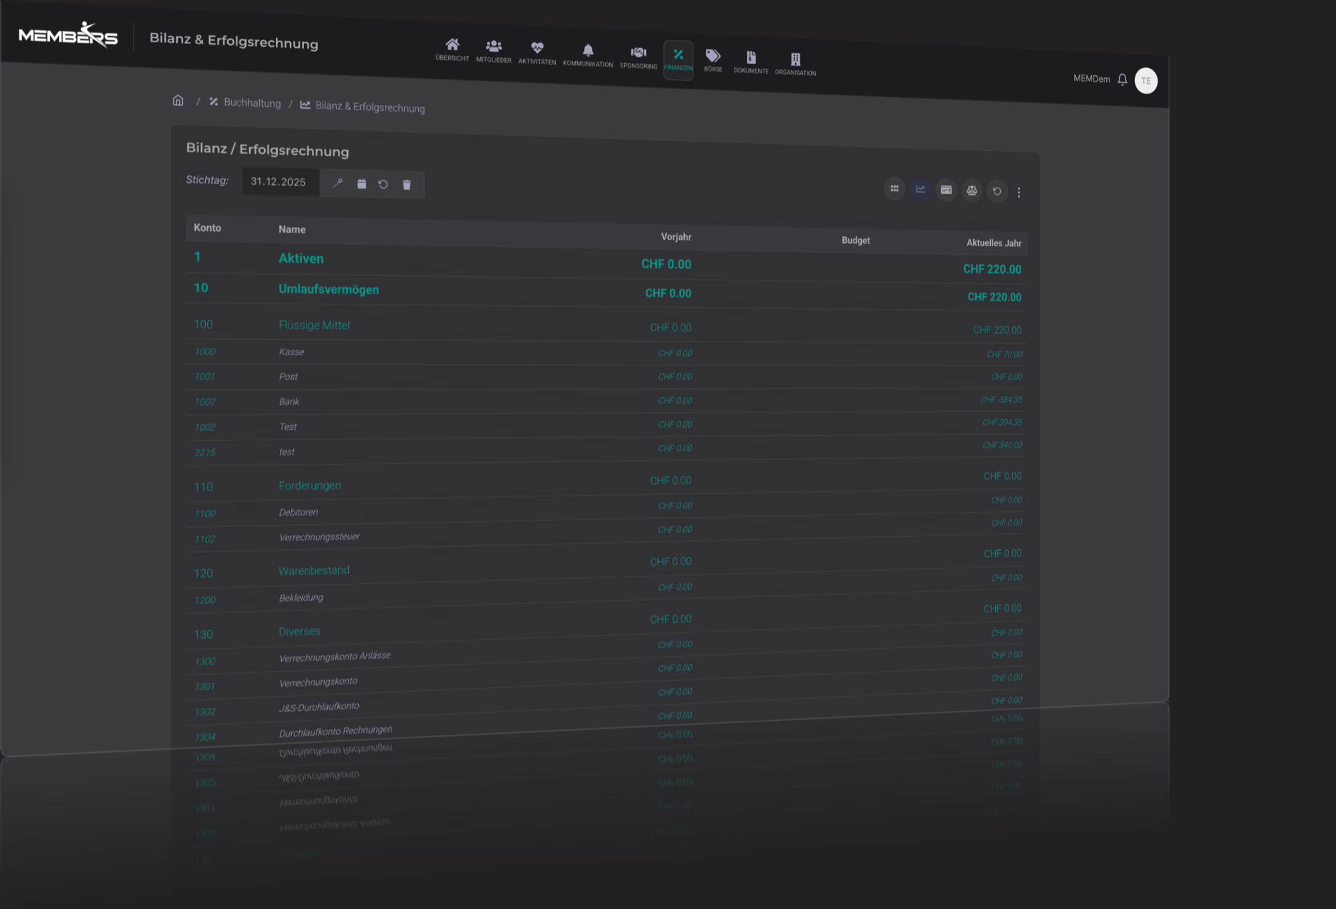Click the refresh round button at top right
Image resolution: width=1336 pixels, height=909 pixels.
pyautogui.click(x=997, y=191)
